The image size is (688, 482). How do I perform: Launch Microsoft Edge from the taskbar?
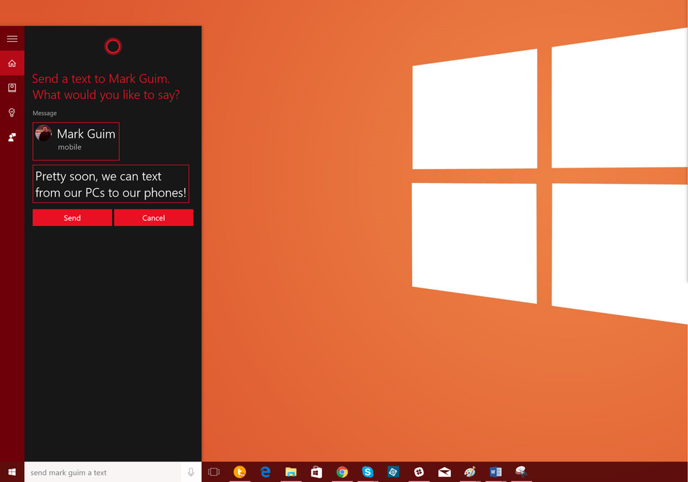click(265, 471)
